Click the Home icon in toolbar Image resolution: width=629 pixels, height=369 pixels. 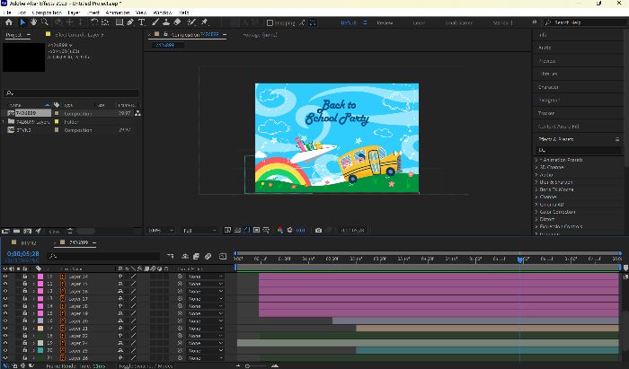click(8, 22)
